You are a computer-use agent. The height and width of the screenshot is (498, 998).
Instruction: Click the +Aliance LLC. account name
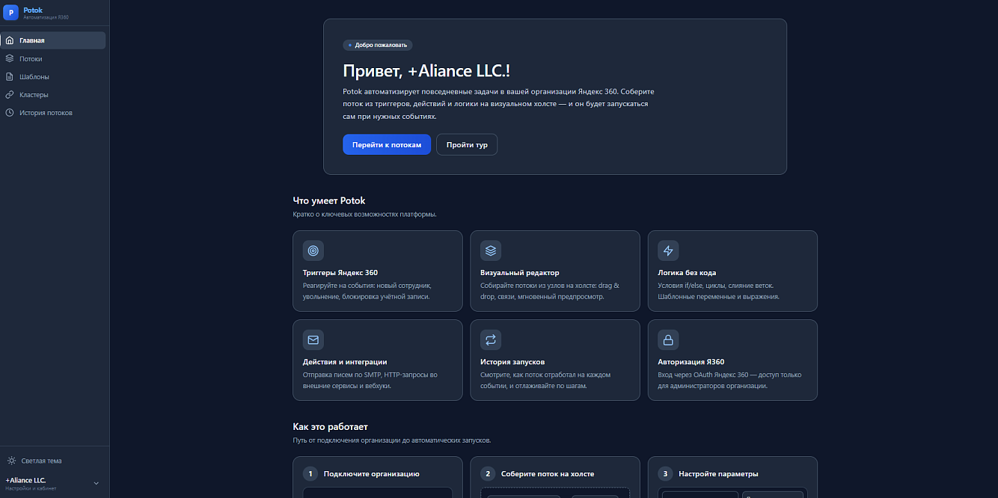click(x=25, y=480)
